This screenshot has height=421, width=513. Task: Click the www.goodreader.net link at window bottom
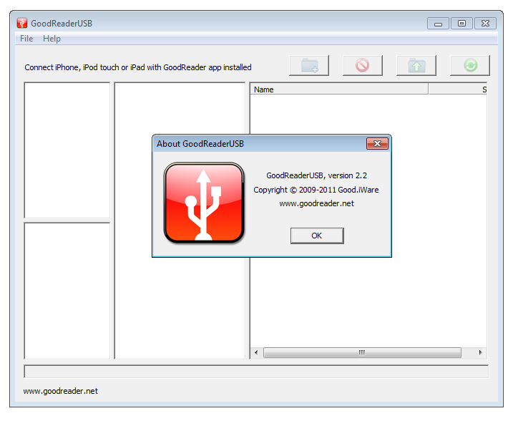click(61, 391)
